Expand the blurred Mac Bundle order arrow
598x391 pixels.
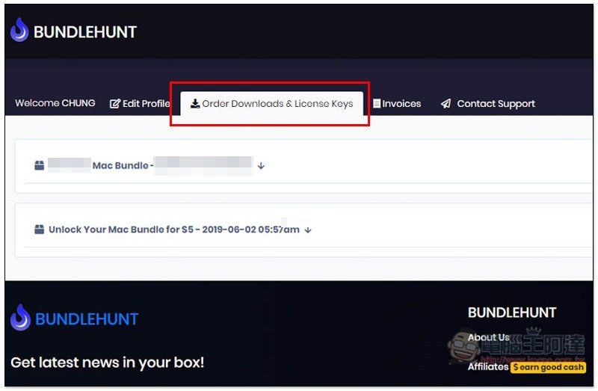tap(261, 165)
